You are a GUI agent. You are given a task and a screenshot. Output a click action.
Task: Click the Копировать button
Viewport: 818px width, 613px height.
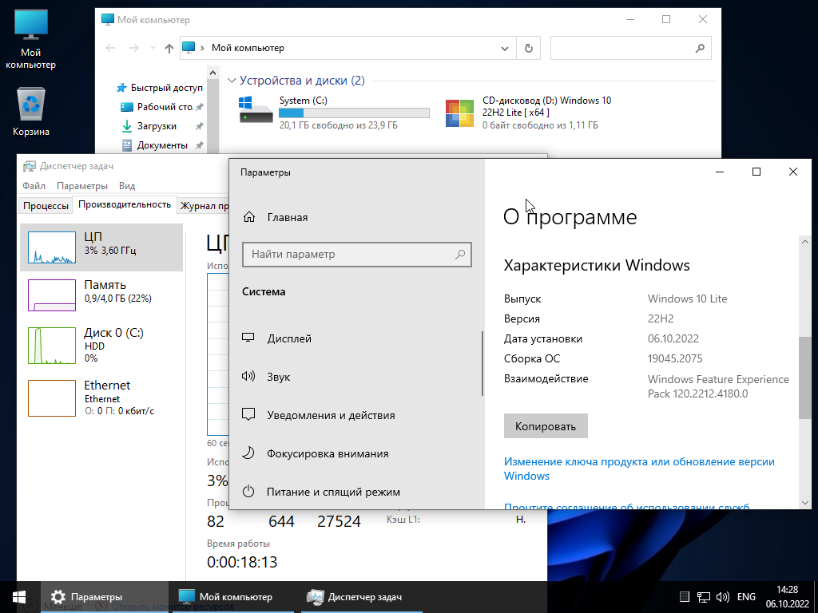tap(546, 426)
